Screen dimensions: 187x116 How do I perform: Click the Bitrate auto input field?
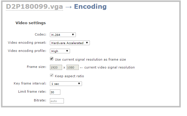tap(57, 101)
